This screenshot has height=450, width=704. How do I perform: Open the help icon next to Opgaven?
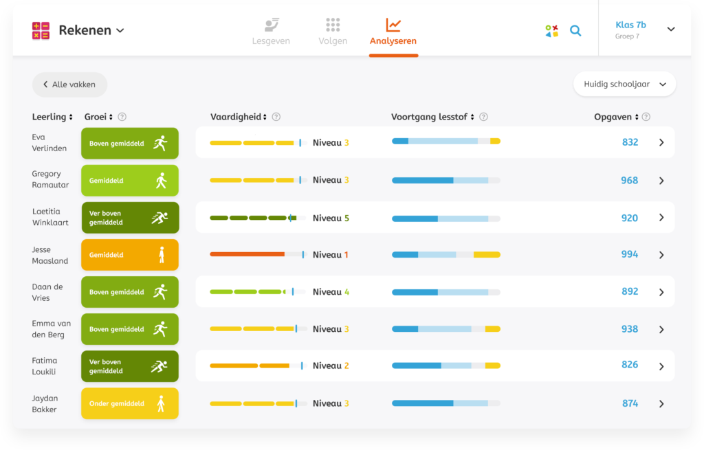[x=646, y=117]
